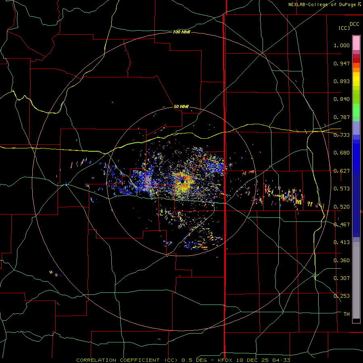Click the TH threshold label
This screenshot has width=363, height=363.
346,314
